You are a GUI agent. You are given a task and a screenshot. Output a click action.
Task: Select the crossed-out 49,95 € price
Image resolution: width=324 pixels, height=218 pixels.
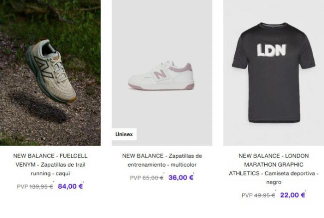point(265,195)
